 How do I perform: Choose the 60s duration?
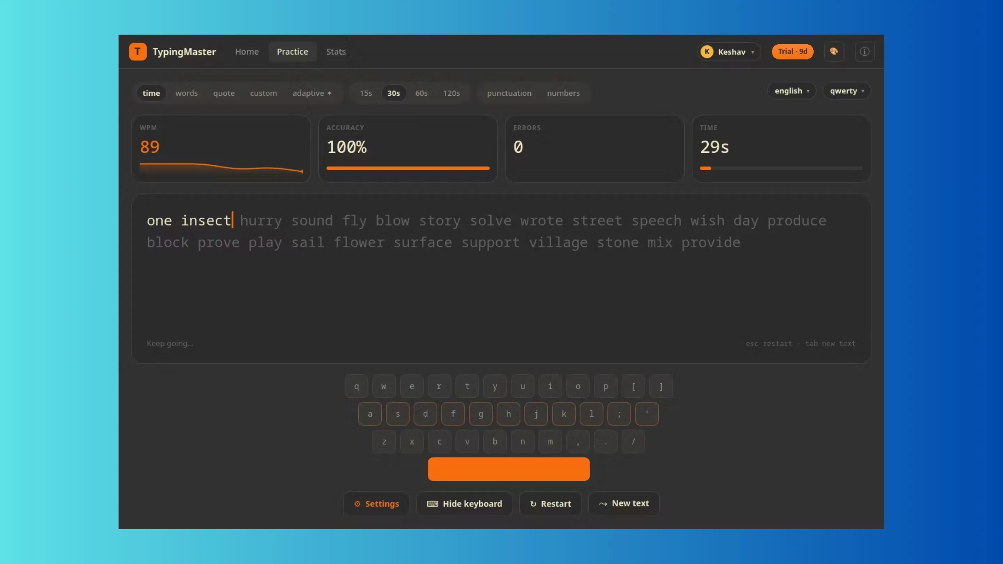click(421, 93)
